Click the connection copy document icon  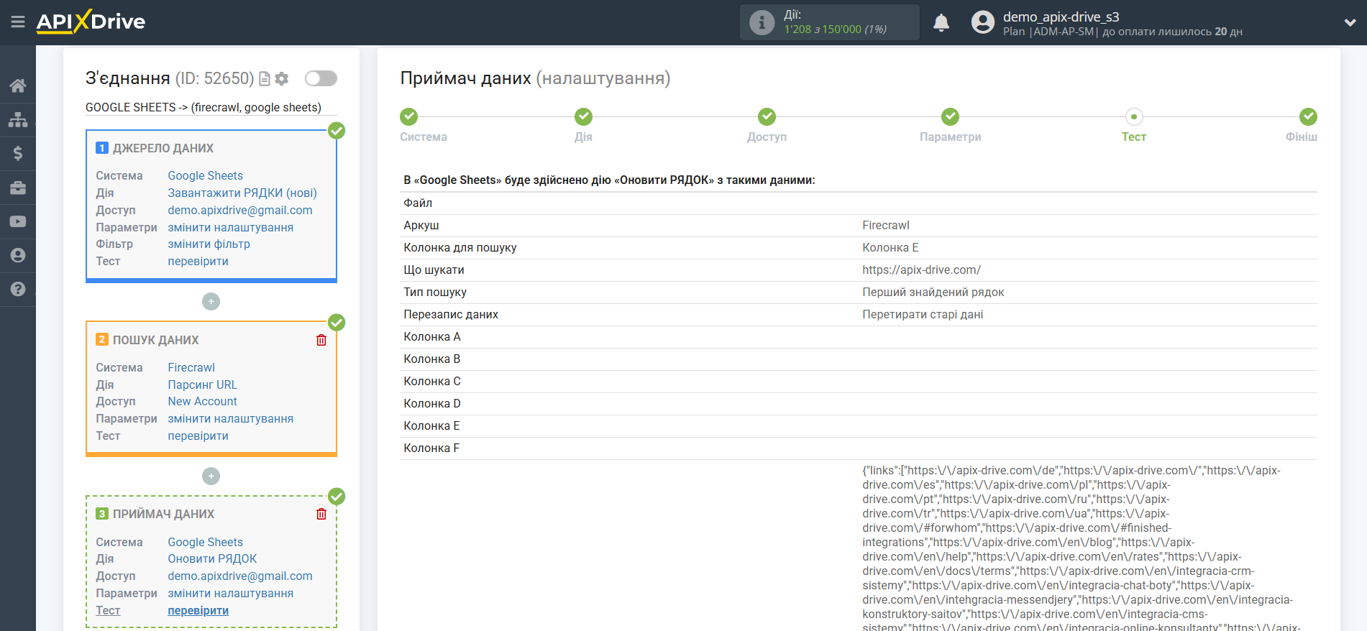[265, 79]
